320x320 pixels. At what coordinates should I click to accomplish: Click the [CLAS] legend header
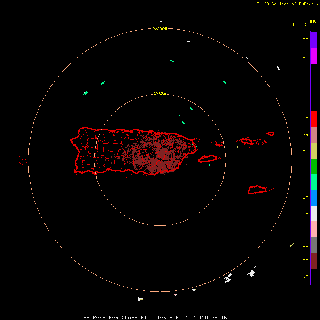pyautogui.click(x=300, y=25)
